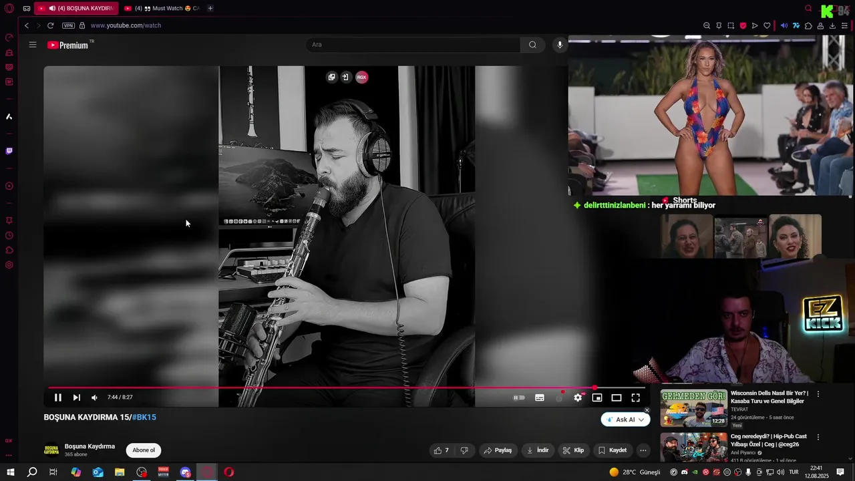
Task: Open sidebar history clock icon
Action: click(9, 235)
